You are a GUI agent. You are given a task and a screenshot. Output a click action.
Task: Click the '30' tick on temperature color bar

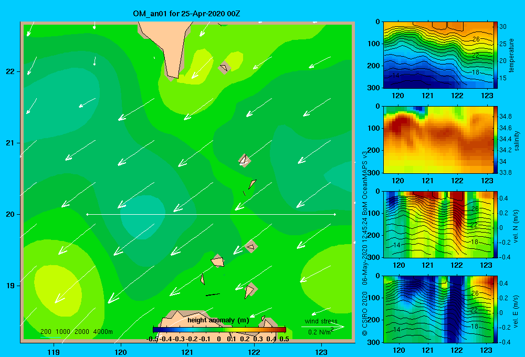point(503,27)
